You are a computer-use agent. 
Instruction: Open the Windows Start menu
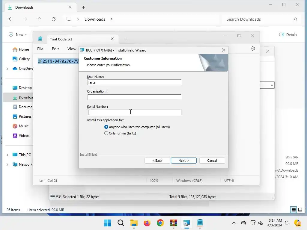pos(108,223)
